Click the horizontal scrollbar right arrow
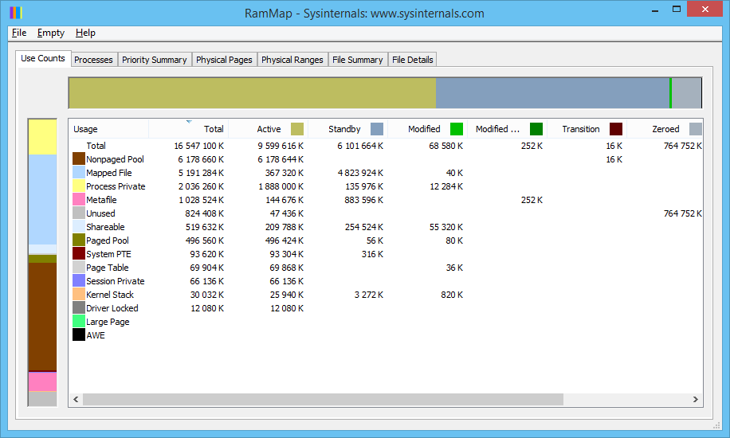 (x=696, y=399)
